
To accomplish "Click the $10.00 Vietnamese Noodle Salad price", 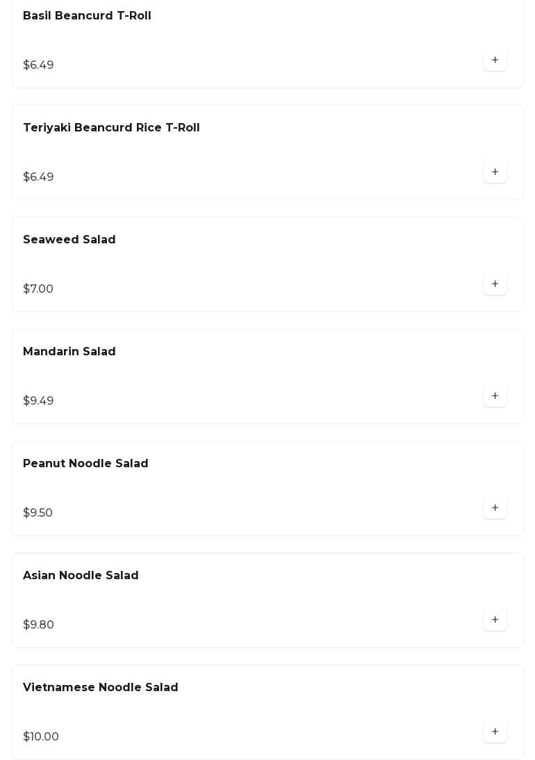I will click(41, 737).
